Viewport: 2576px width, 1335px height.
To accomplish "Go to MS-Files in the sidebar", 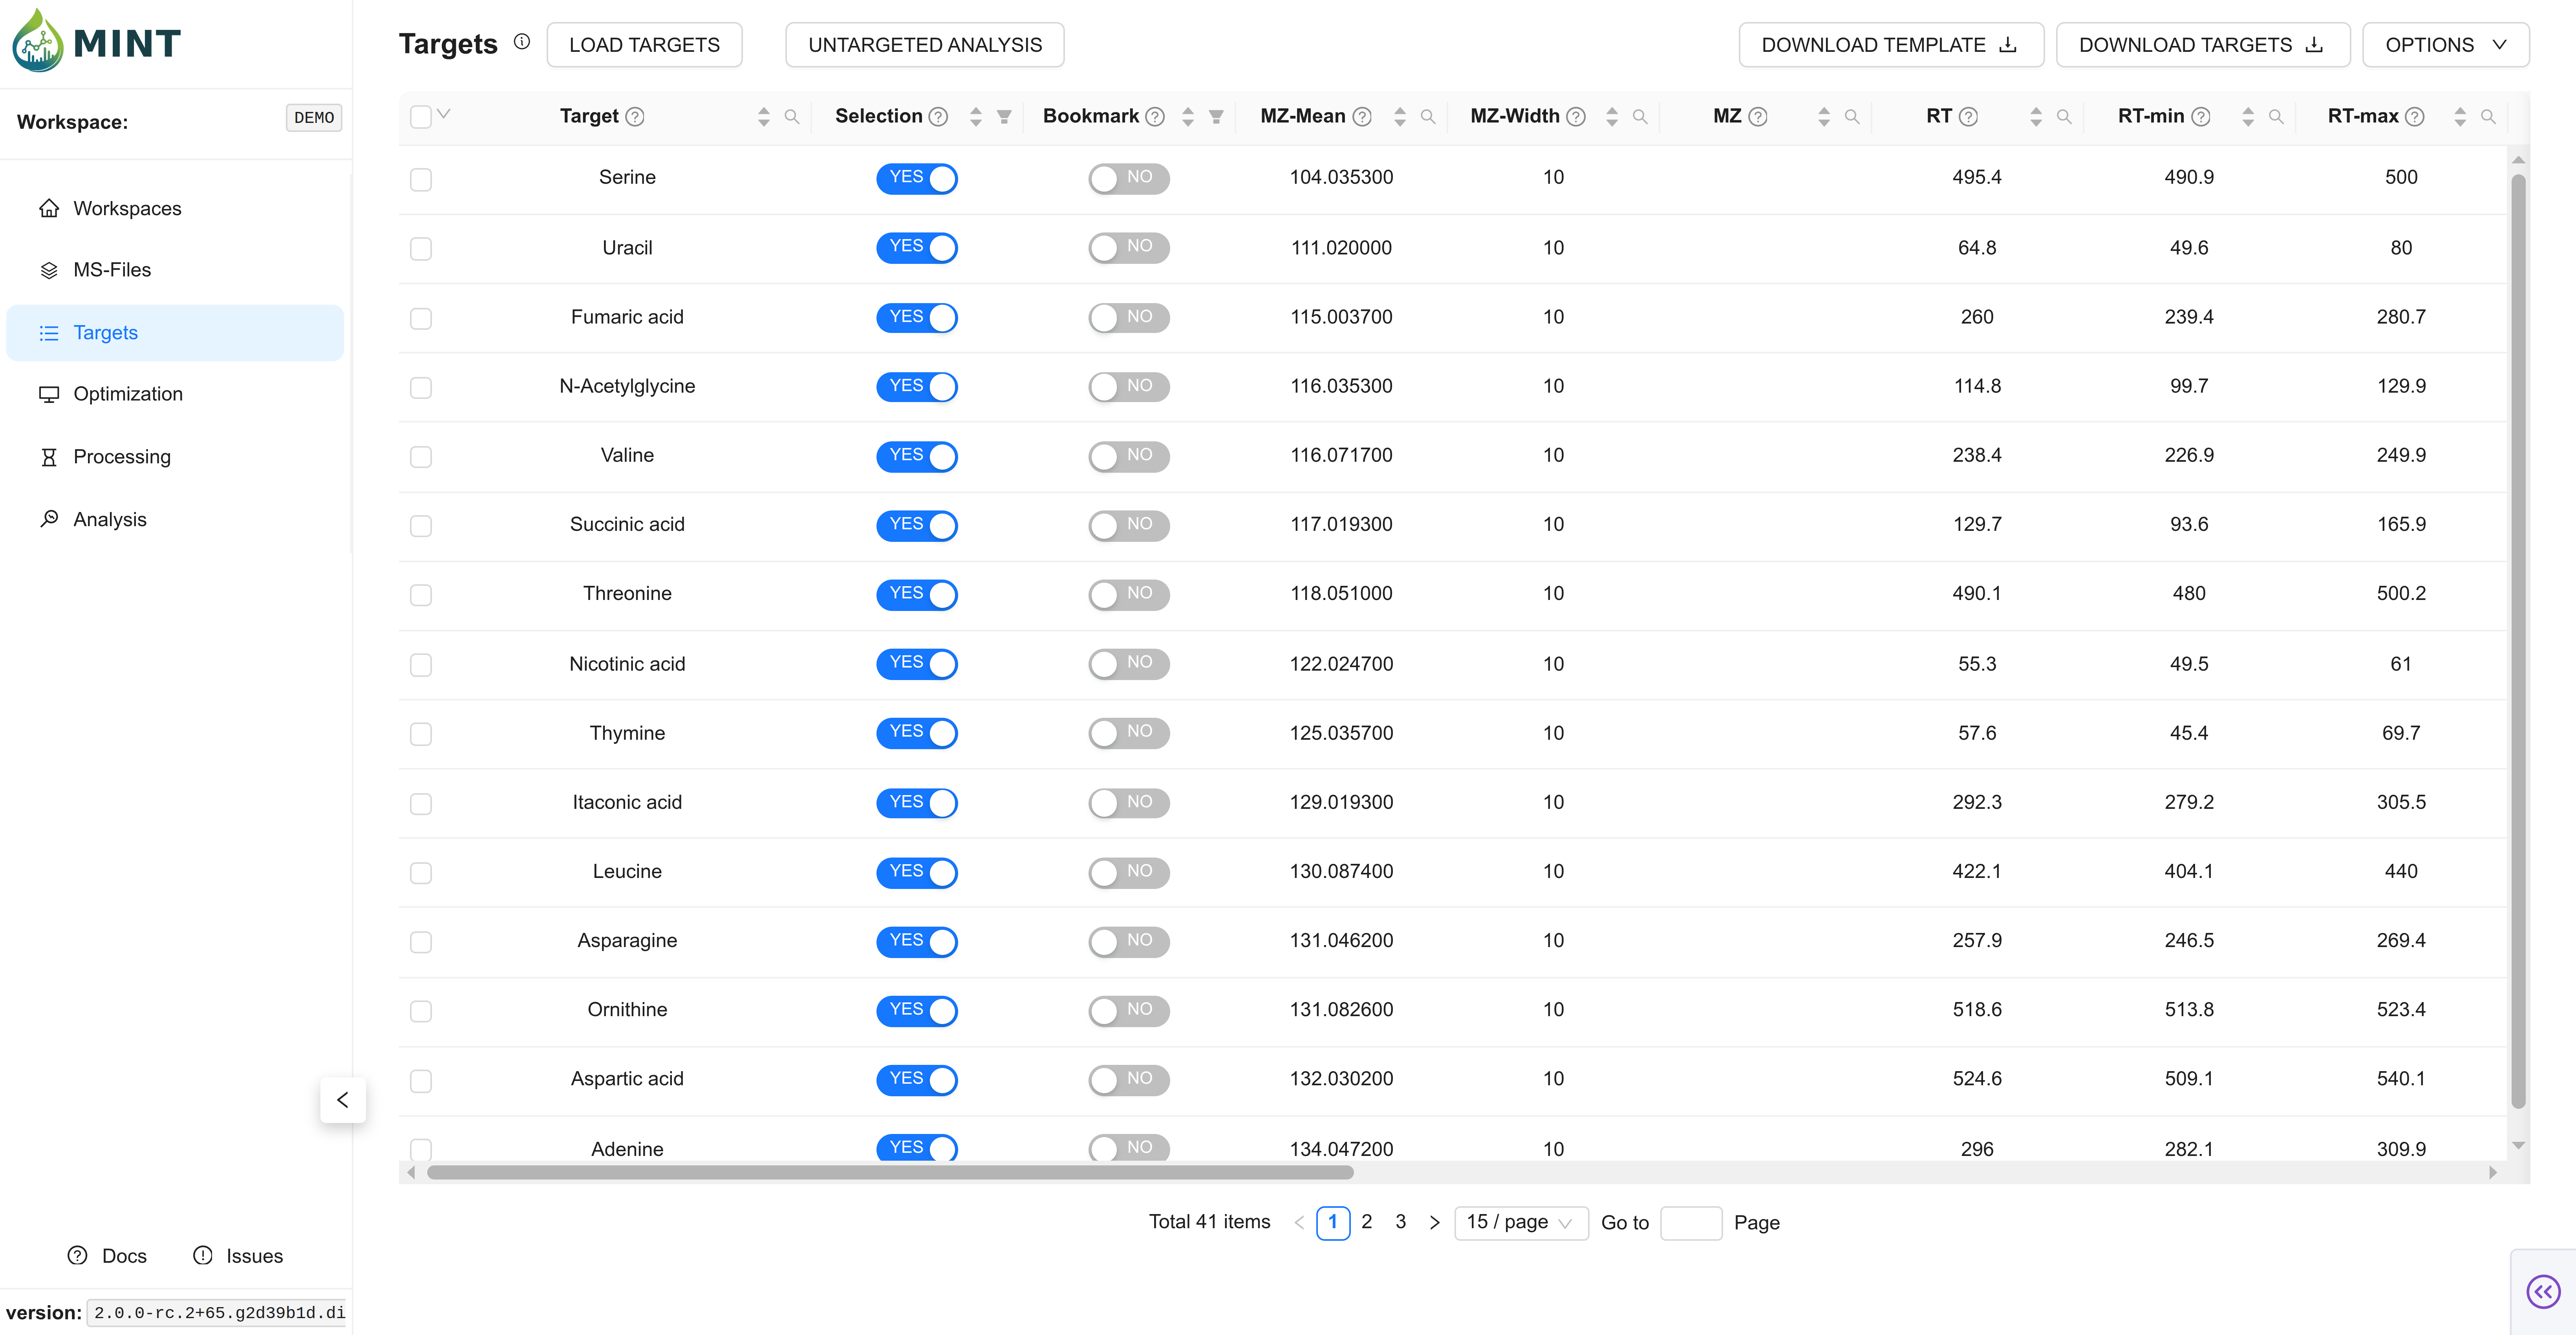I will tap(112, 270).
